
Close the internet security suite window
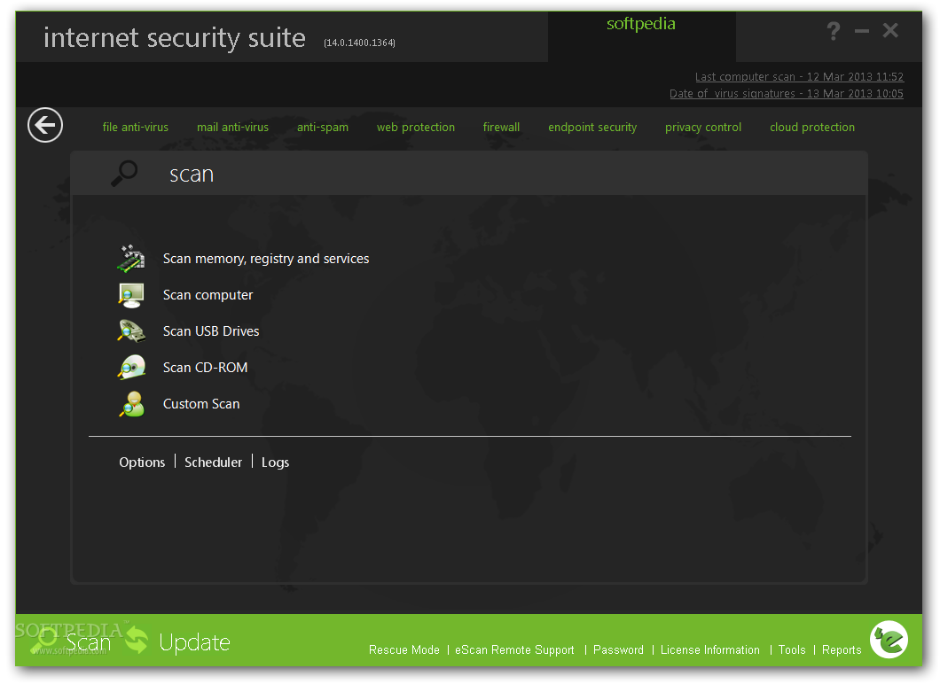[890, 30]
